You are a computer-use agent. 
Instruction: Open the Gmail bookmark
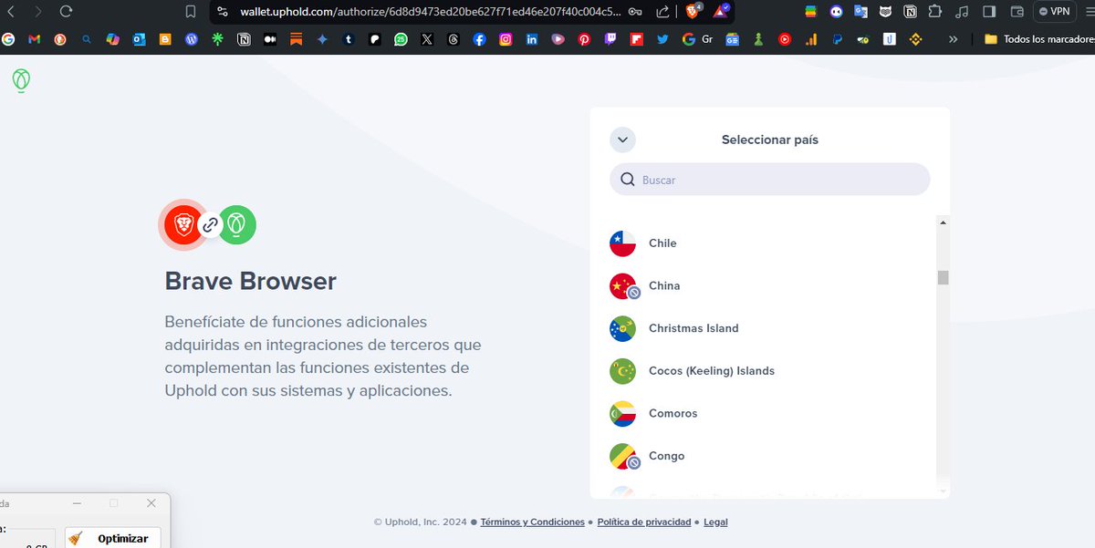point(35,40)
